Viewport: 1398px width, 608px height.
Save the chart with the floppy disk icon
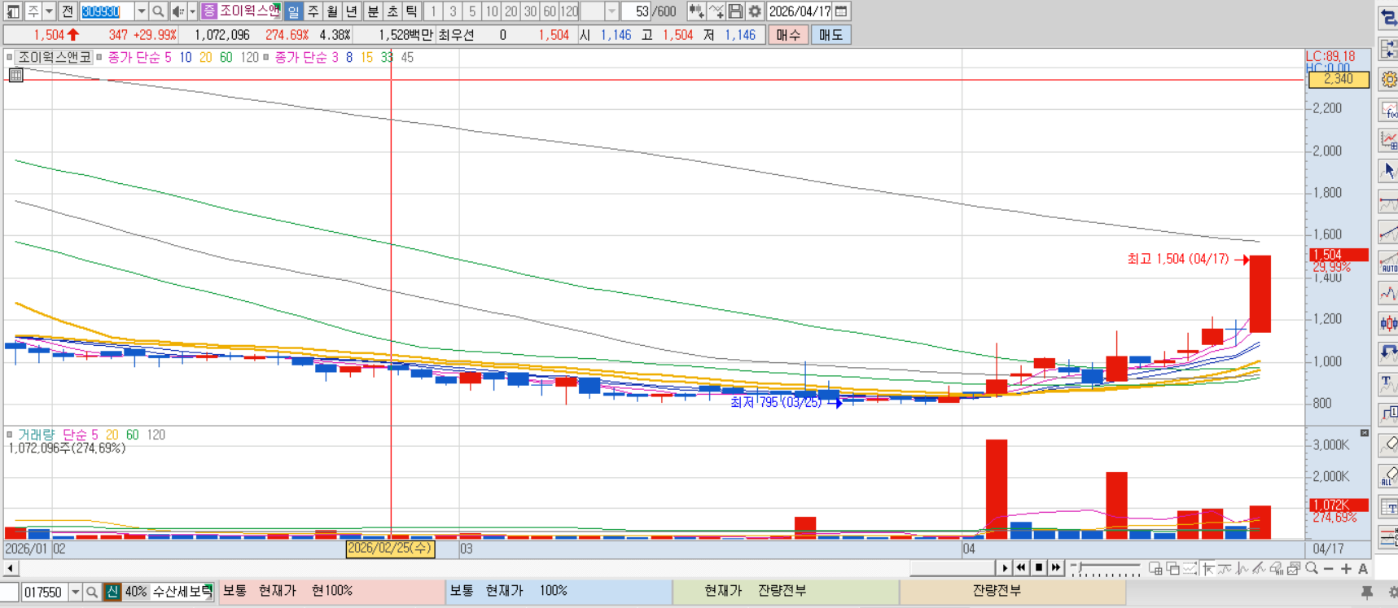pyautogui.click(x=735, y=11)
